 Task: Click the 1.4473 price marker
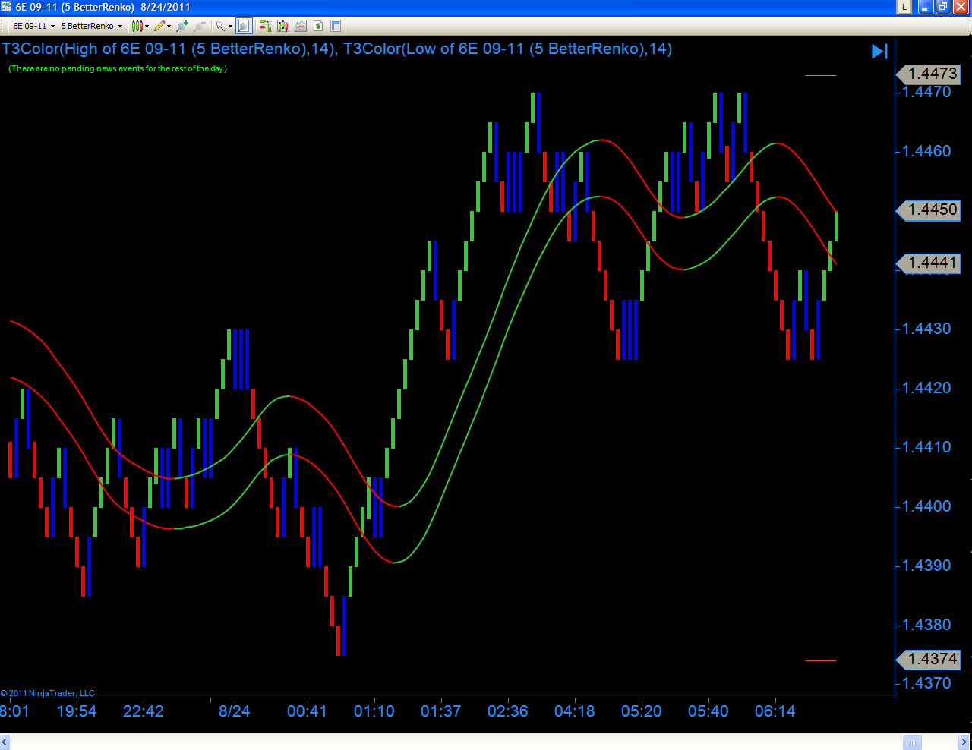928,74
